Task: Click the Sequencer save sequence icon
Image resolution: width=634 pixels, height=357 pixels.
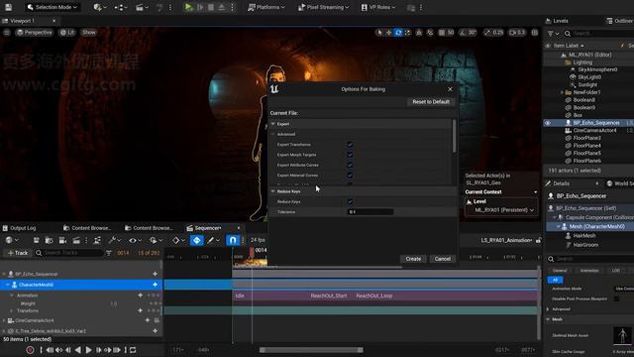Action: tap(36, 240)
